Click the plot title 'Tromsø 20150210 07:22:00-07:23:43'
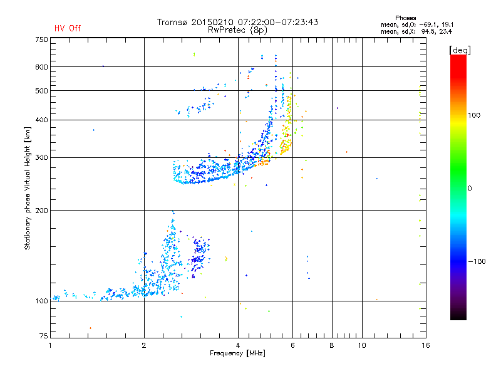This screenshot has height=376, width=501. (238, 22)
